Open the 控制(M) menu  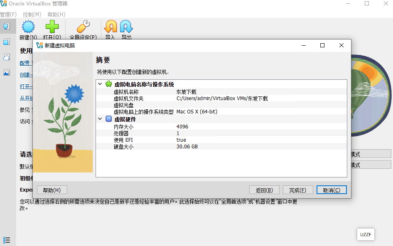click(31, 14)
